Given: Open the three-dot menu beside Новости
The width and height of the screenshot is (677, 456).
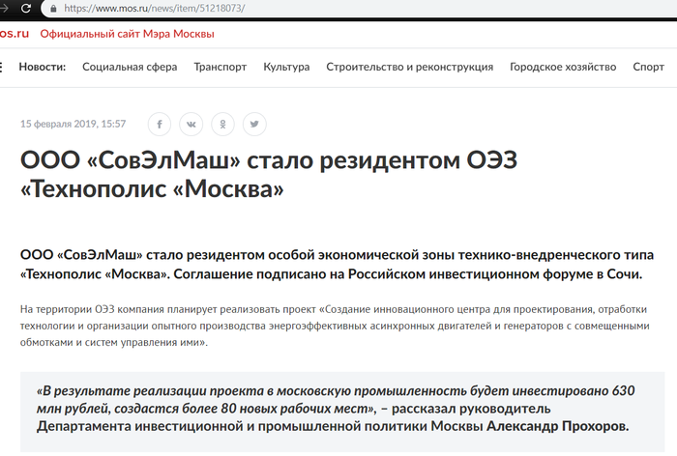Looking at the screenshot, I should [x=2, y=68].
